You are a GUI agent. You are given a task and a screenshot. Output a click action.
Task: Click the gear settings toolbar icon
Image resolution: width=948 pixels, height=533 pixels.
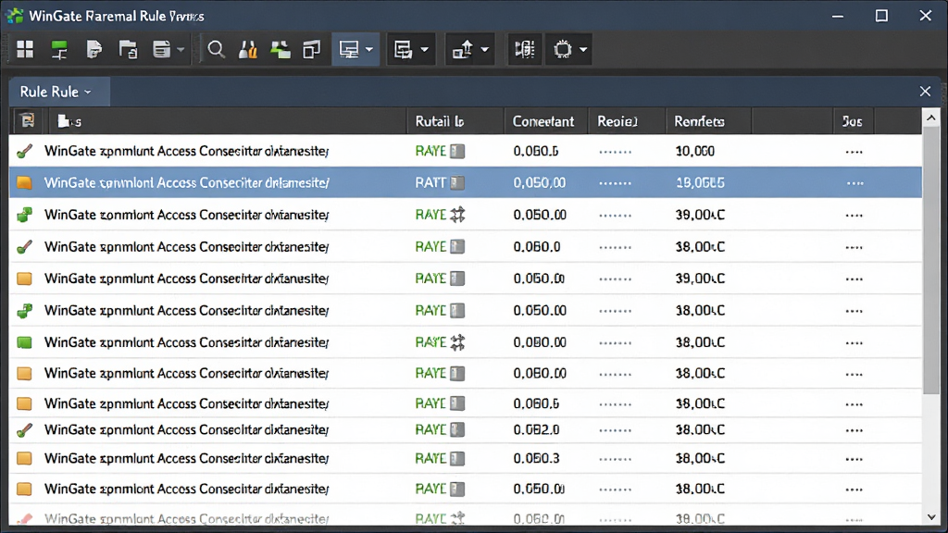coord(563,50)
